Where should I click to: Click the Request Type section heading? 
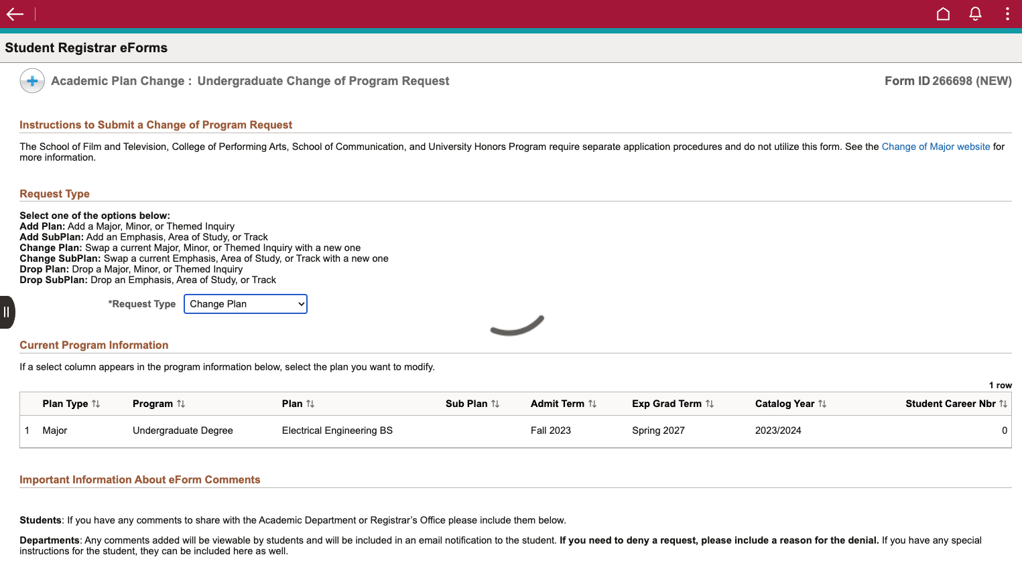(x=54, y=194)
